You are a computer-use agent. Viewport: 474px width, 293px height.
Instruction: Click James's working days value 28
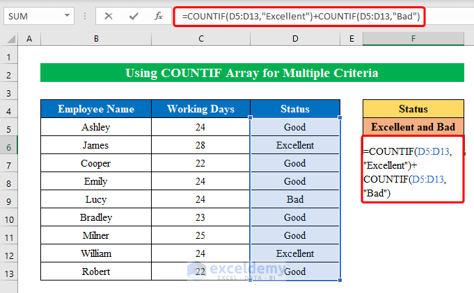click(x=201, y=145)
